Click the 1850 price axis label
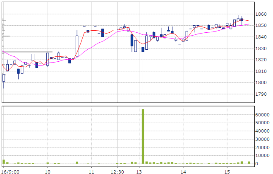Screen dimensions: 273x174 point(261,25)
